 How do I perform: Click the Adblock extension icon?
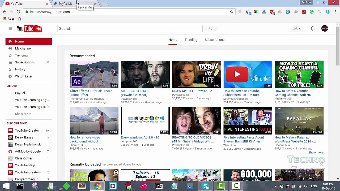coord(272,12)
